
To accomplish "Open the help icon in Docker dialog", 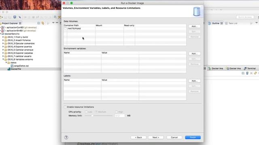I will [66, 137].
